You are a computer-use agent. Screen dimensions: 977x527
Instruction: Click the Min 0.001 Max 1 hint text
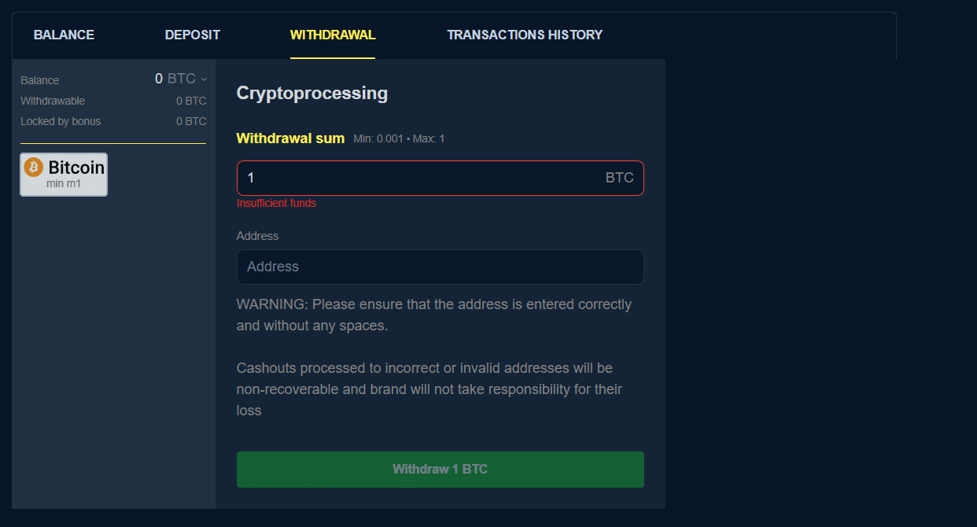click(398, 138)
